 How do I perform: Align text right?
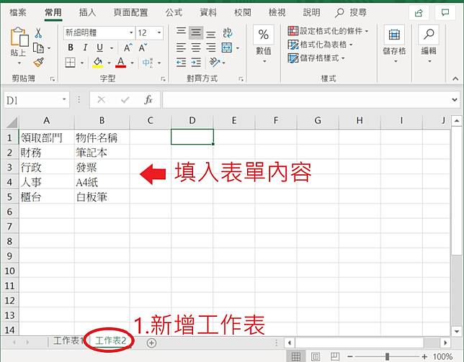pyautogui.click(x=210, y=47)
